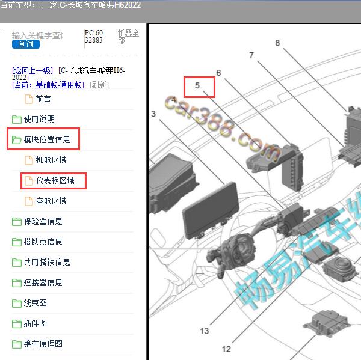Screen dimensions: 361x360
Task: Expand the 整车原理图 folder
Action: (x=43, y=344)
